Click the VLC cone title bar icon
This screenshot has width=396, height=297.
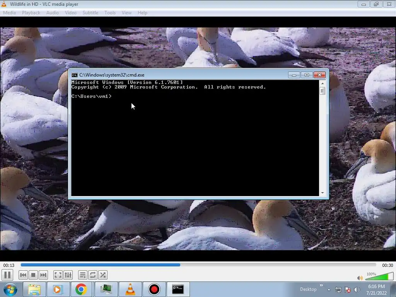tap(4, 4)
